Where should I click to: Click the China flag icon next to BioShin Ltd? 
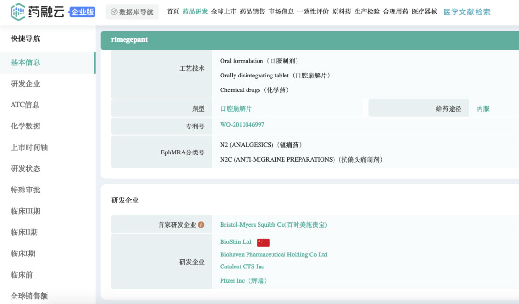pos(263,242)
